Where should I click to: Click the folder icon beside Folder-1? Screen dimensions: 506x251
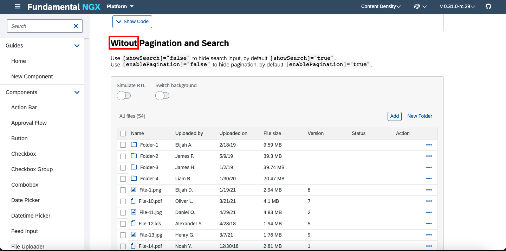(x=134, y=144)
